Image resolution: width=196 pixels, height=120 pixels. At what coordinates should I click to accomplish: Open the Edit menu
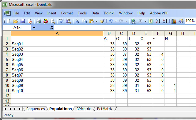(27, 13)
